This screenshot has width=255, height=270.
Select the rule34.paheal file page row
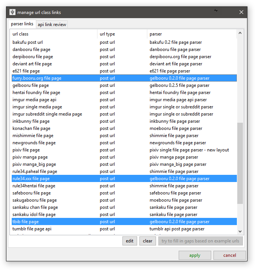pos(124,171)
